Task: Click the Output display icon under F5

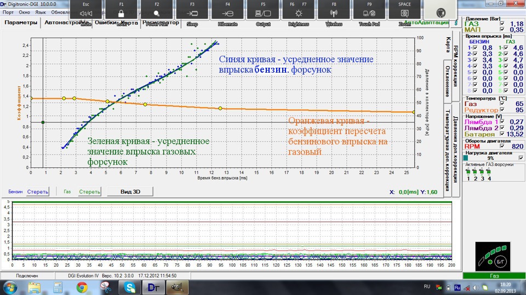Action: (263, 13)
